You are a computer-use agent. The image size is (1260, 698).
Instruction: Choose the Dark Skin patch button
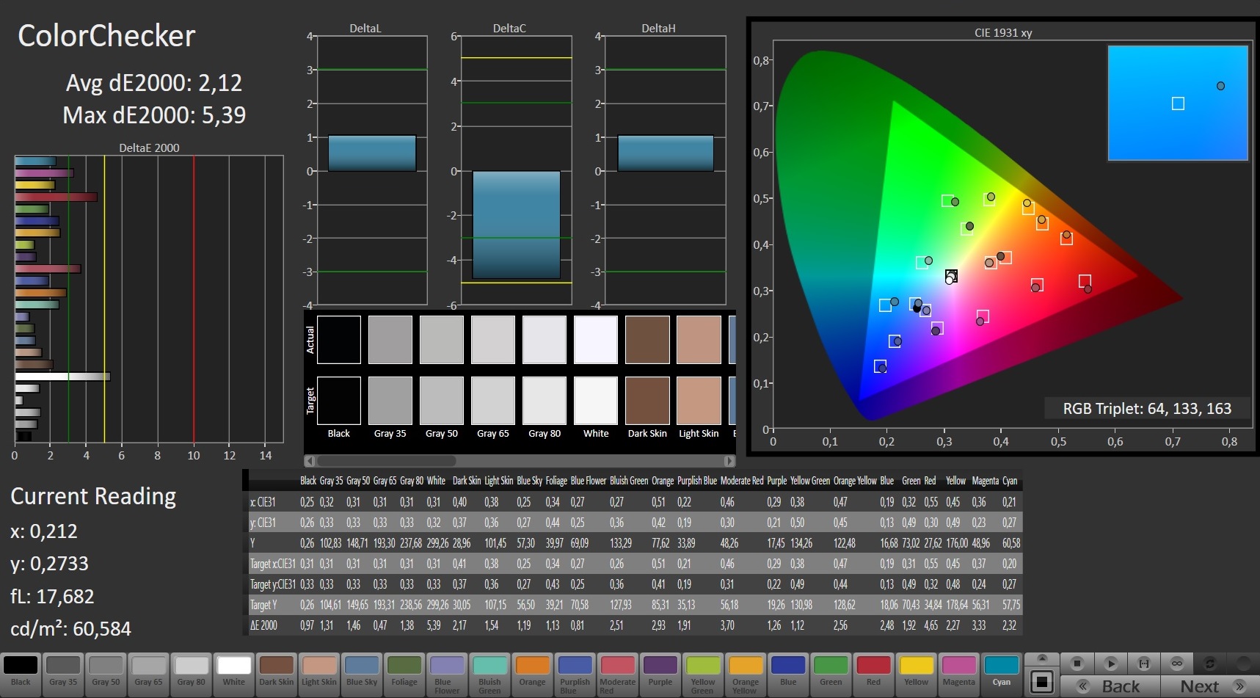coord(277,672)
